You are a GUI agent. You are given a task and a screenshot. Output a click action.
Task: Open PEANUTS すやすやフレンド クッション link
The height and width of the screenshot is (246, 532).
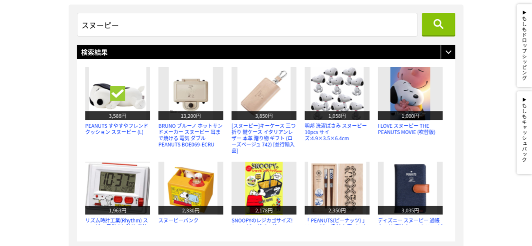[x=117, y=129]
